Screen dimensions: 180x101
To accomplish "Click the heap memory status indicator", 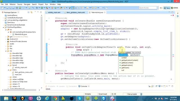I will (132, 94).
